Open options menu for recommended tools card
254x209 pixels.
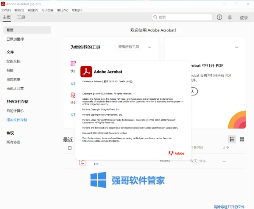pos(150,47)
